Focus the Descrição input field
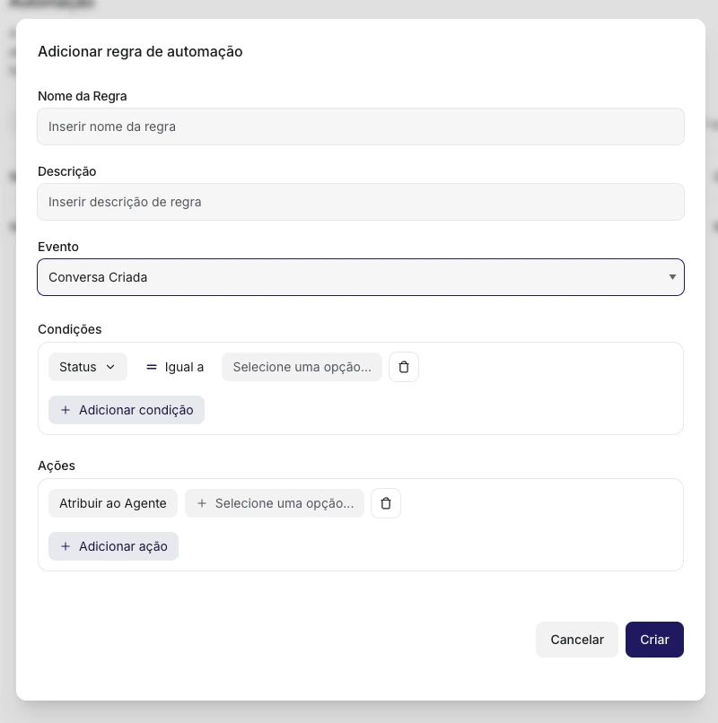The image size is (718, 723). coord(361,202)
